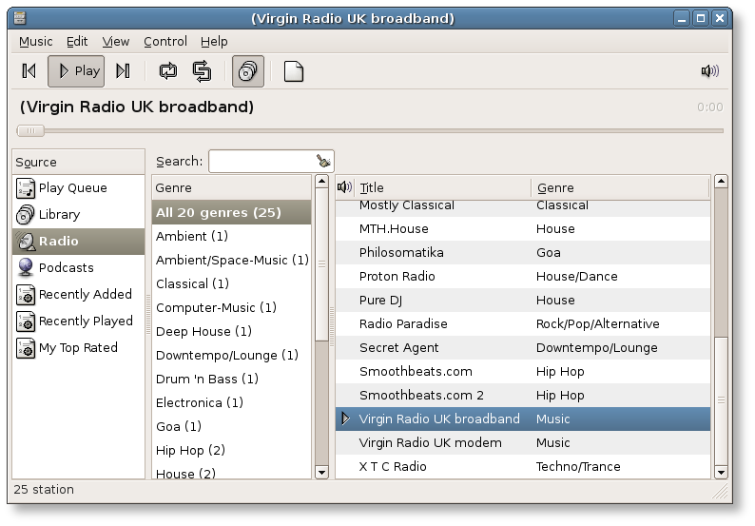
Task: Open Recently Added playlist
Action: pyautogui.click(x=85, y=295)
